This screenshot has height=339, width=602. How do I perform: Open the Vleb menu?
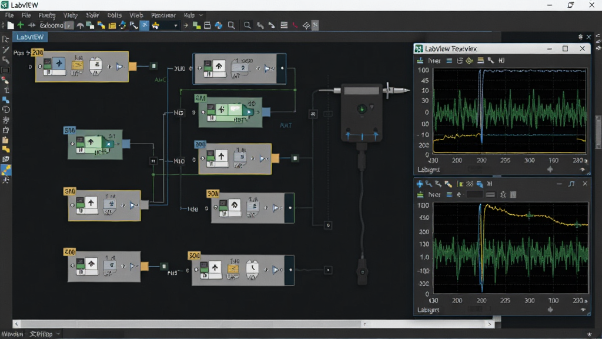pos(136,15)
